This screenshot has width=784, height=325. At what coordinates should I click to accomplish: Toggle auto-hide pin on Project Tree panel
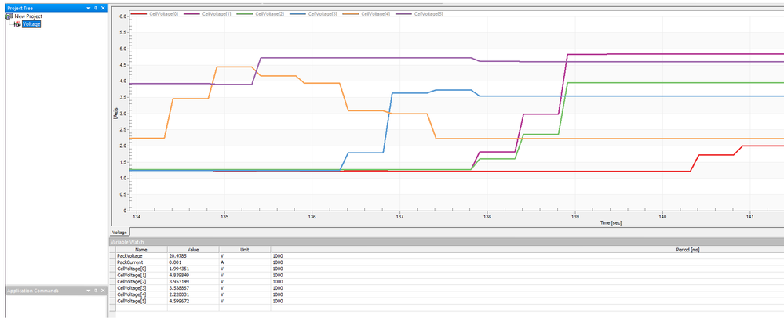click(x=96, y=9)
